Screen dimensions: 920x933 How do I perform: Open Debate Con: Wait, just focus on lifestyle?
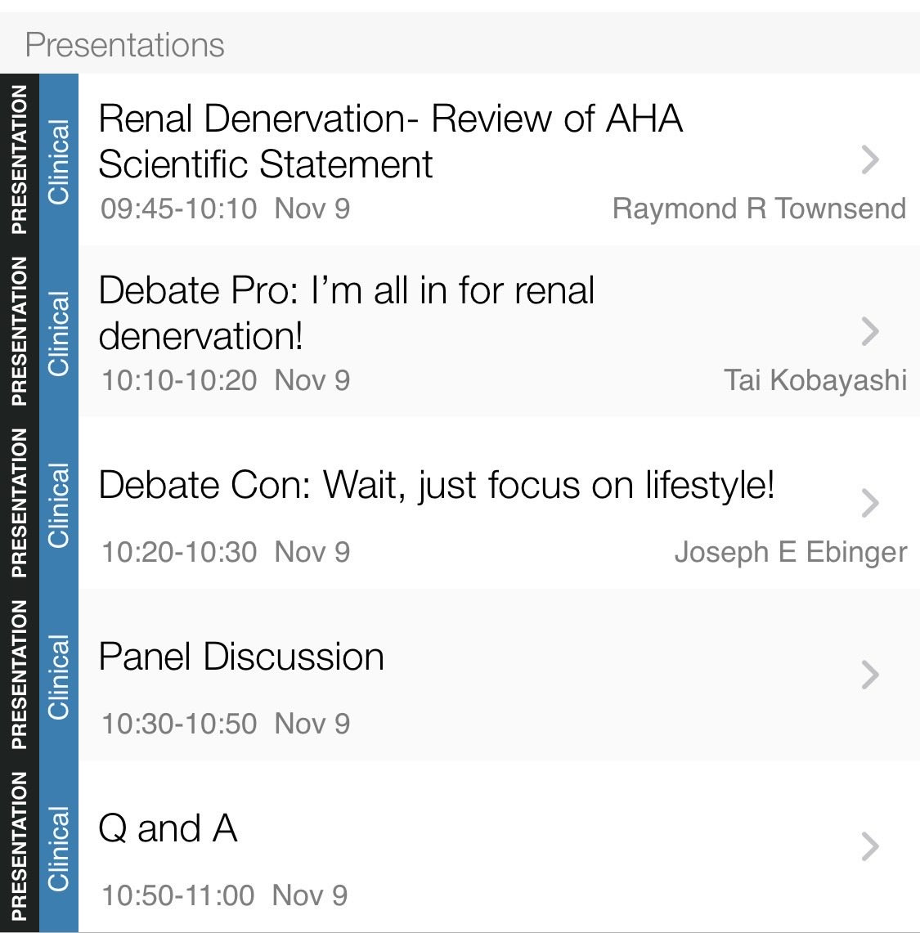click(437, 485)
